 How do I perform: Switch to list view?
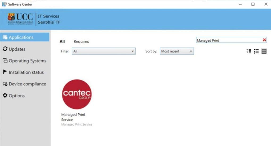256,51
